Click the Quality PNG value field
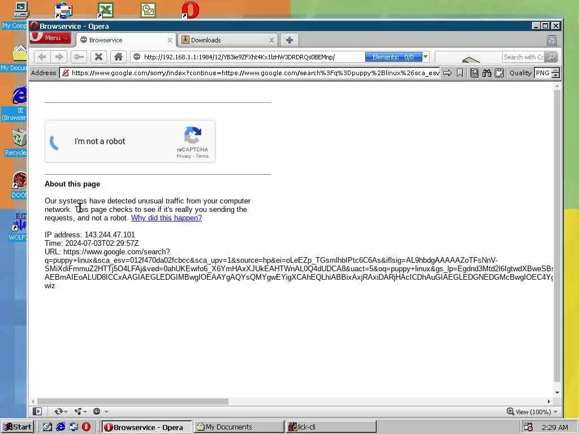 click(543, 73)
